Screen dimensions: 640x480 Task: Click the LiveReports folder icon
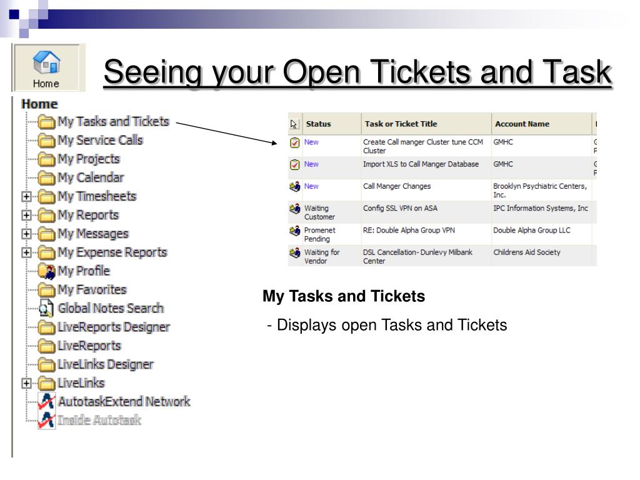pos(46,346)
